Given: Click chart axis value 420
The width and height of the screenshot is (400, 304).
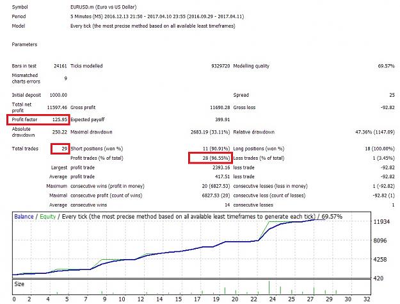Looking at the screenshot, I should [378, 278].
